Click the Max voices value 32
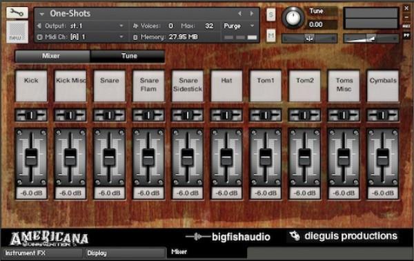414x261 pixels. pyautogui.click(x=209, y=26)
